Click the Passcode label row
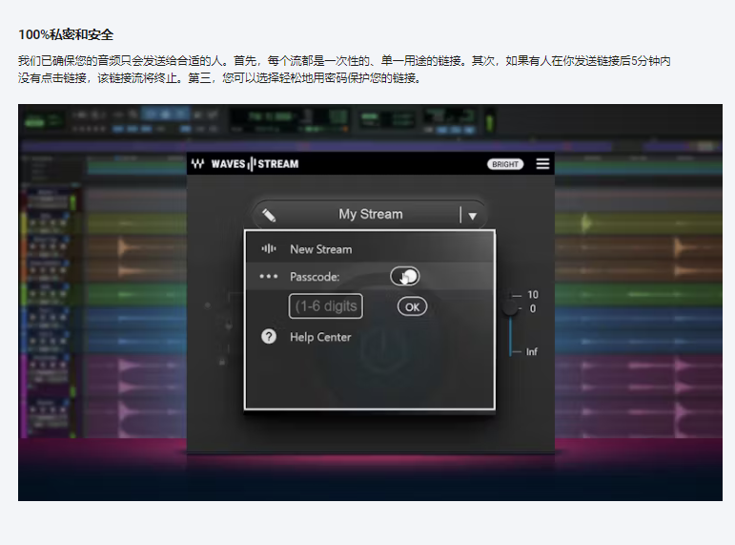This screenshot has width=735, height=545. pyautogui.click(x=369, y=277)
